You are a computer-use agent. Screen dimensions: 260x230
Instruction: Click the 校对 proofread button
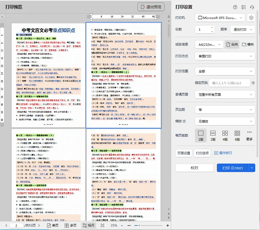tap(194, 168)
